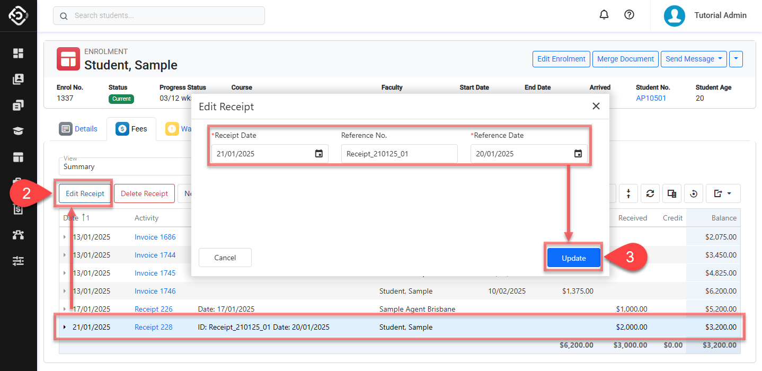Click the refresh grid icon
Viewport: 762px width, 371px height.
[x=650, y=193]
